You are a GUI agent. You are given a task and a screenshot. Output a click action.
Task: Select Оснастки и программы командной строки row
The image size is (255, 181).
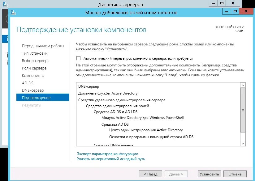click(x=151, y=137)
